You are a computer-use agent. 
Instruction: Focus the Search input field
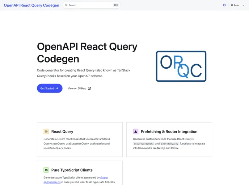[92, 5]
